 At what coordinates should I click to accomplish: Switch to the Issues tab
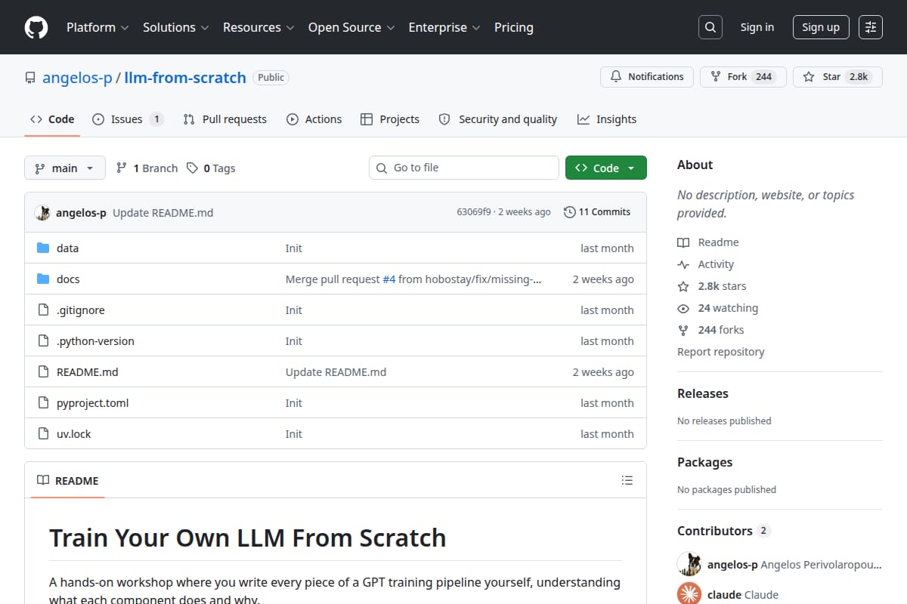coord(128,119)
